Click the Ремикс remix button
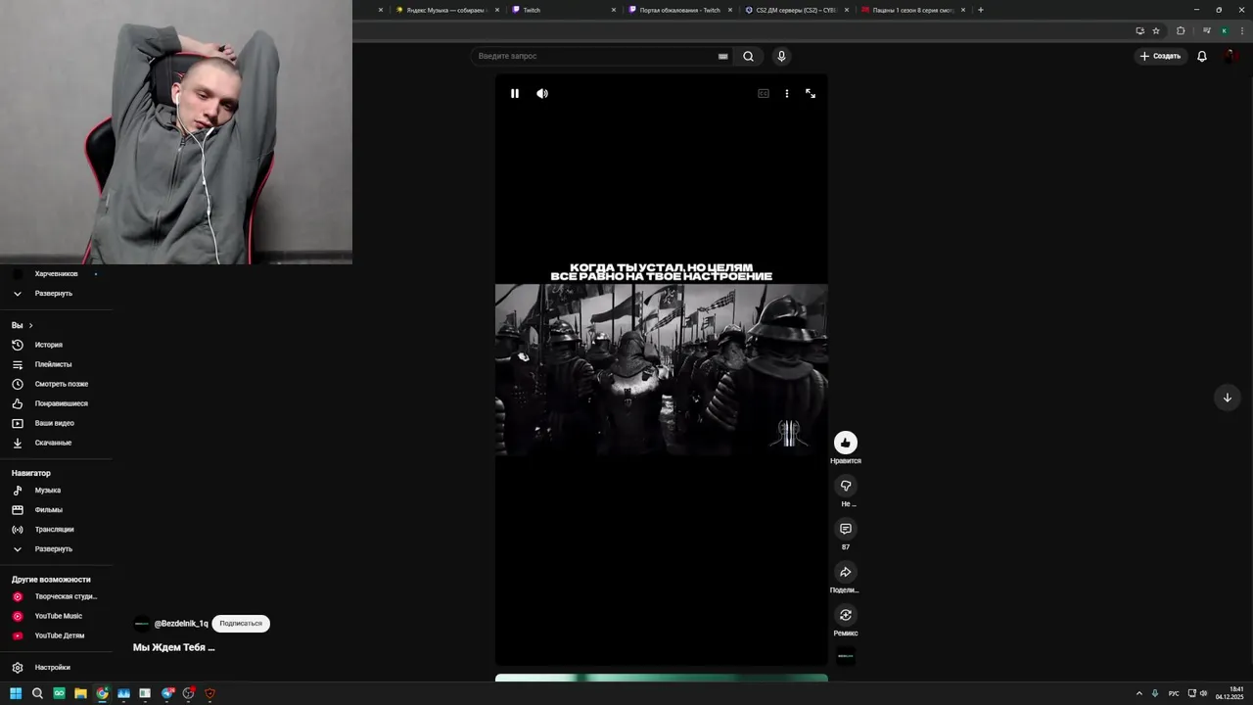The height and width of the screenshot is (705, 1253). [846, 615]
